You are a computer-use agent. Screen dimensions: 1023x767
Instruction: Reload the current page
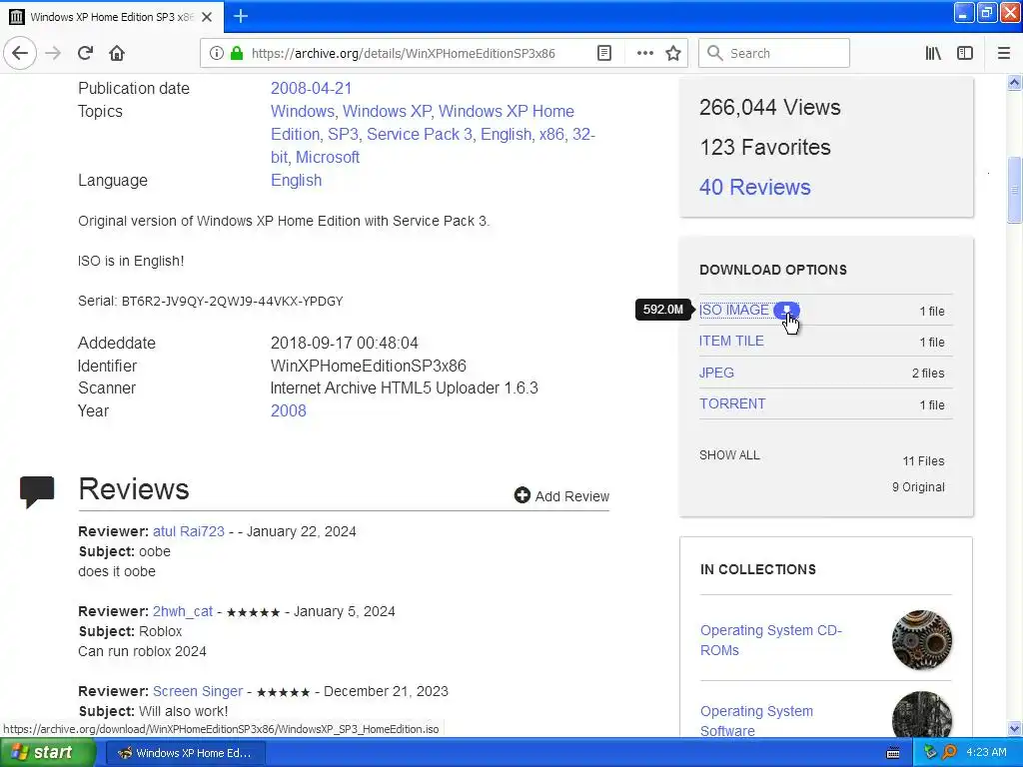pyautogui.click(x=85, y=54)
